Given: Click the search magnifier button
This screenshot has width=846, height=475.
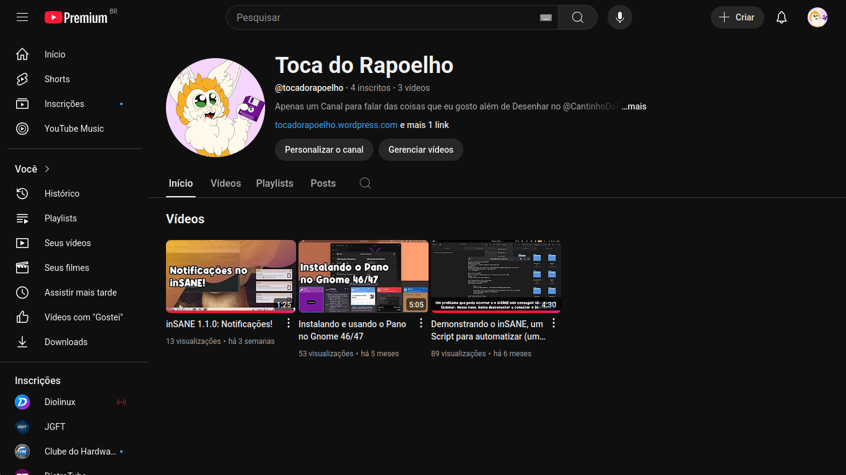Looking at the screenshot, I should tap(577, 17).
